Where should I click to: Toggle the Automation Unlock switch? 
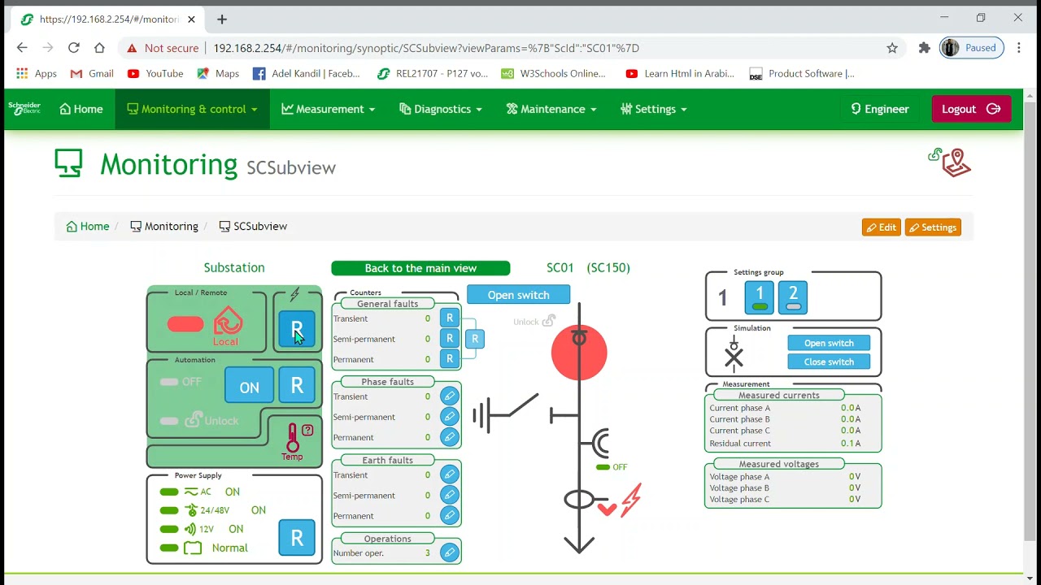pos(169,421)
